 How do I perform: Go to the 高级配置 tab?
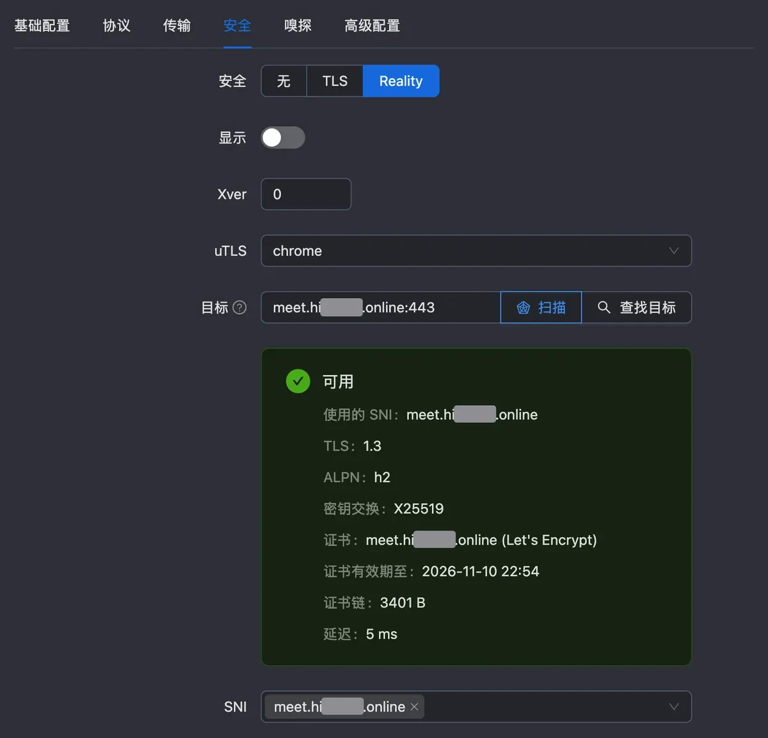pos(372,26)
